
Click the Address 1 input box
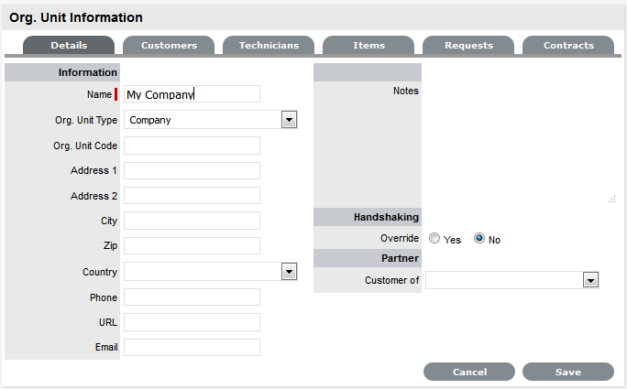tap(192, 170)
